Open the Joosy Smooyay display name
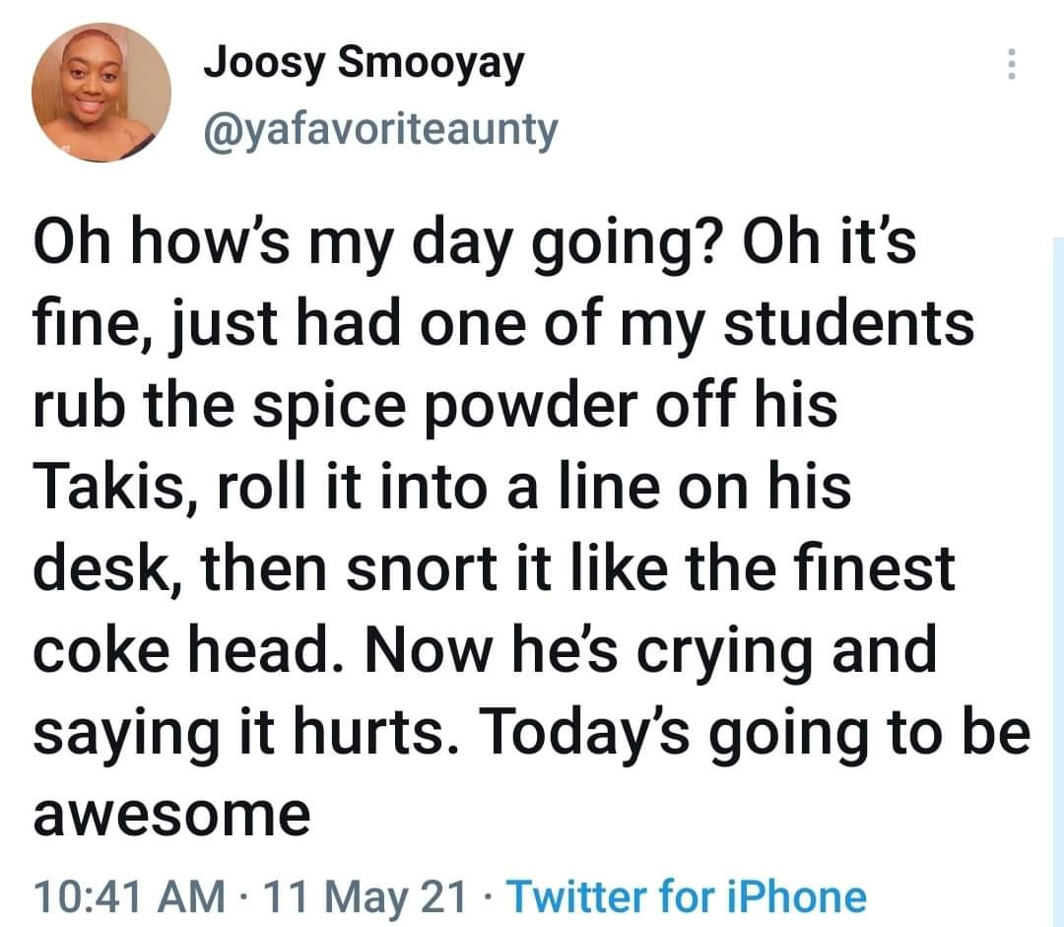This screenshot has height=927, width=1064. coord(364,65)
